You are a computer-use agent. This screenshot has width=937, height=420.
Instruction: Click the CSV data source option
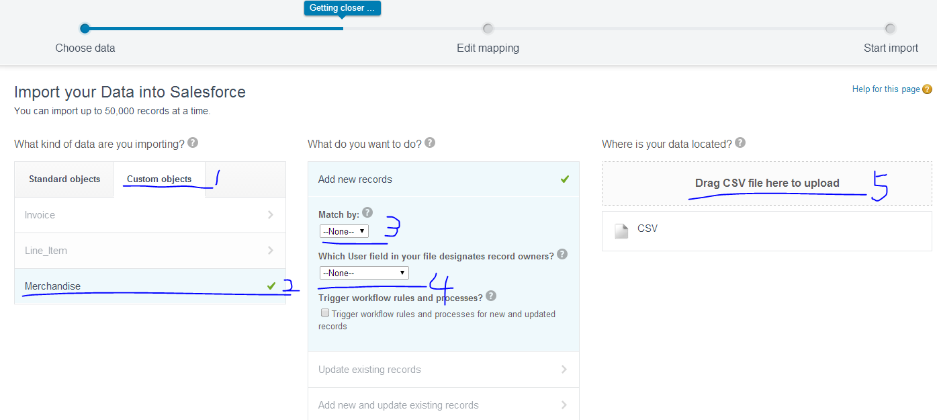point(767,231)
